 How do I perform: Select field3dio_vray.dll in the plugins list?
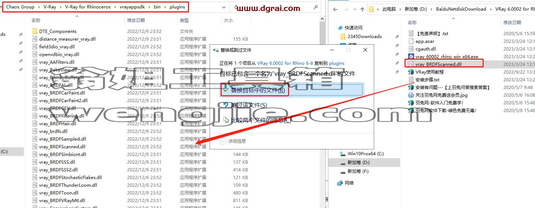(x=57, y=47)
